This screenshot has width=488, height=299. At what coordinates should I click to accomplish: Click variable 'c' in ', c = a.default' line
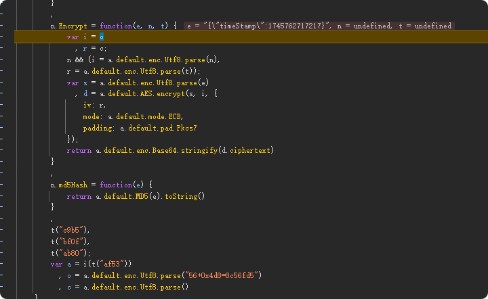click(69, 287)
